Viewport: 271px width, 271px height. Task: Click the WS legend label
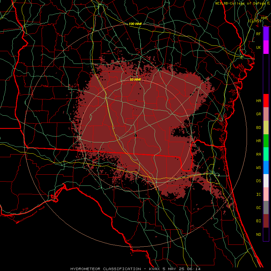pos(259,168)
